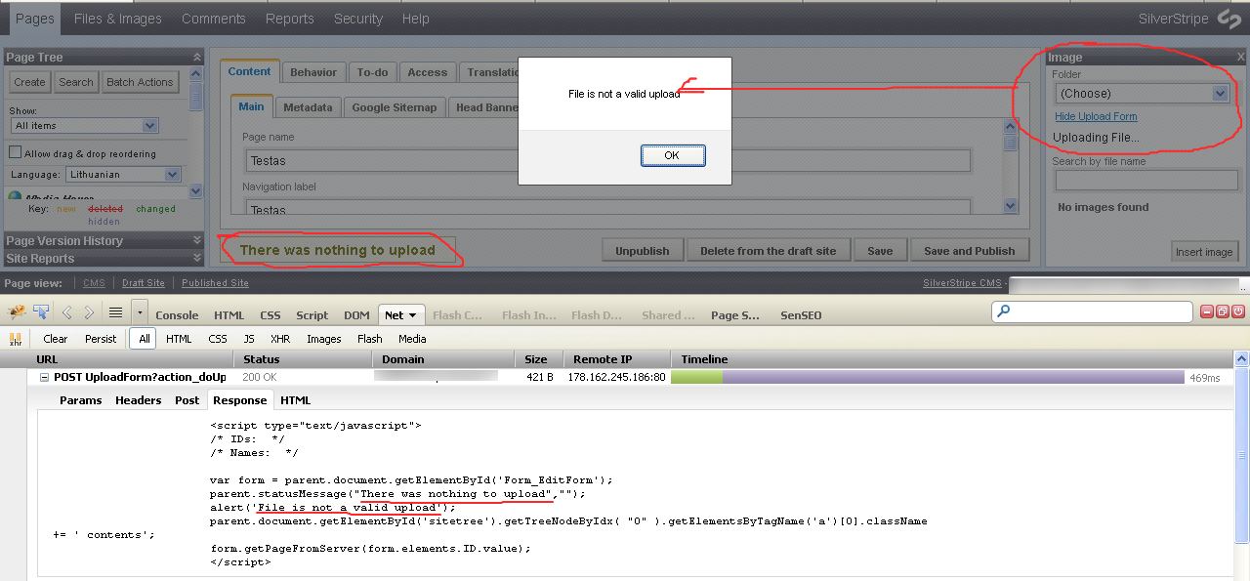Toggle Persist in Net panel
The image size is (1250, 581).
pyautogui.click(x=101, y=339)
